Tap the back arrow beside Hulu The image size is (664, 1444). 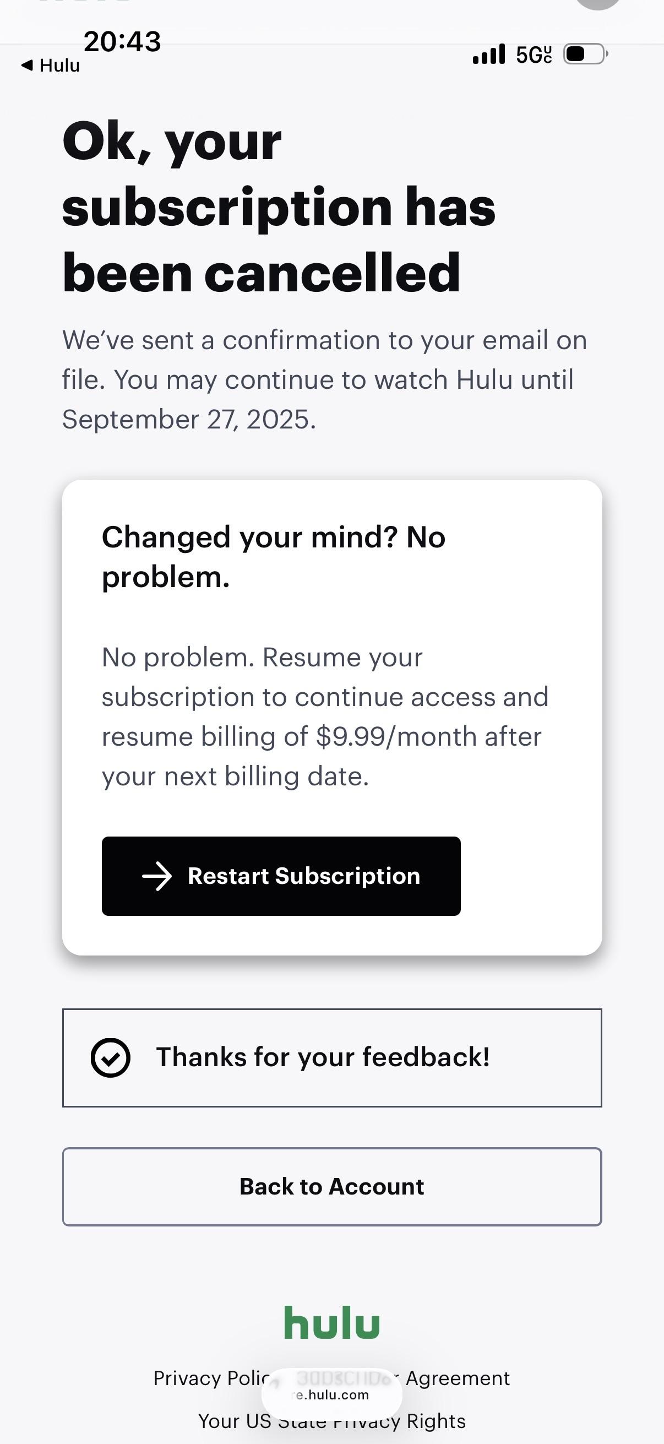26,65
